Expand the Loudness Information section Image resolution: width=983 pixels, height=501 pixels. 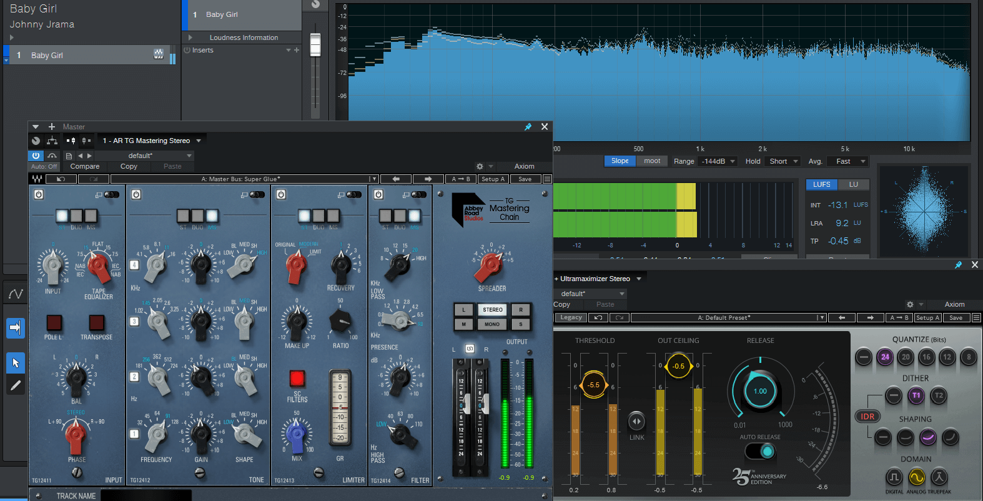(190, 37)
